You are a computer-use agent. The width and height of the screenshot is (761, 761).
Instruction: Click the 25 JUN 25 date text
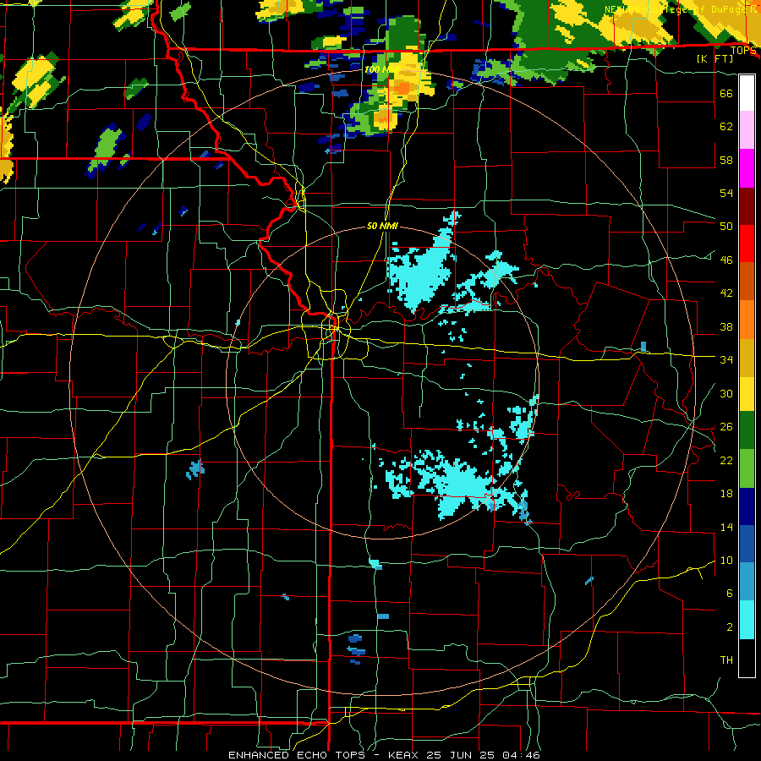pos(462,755)
